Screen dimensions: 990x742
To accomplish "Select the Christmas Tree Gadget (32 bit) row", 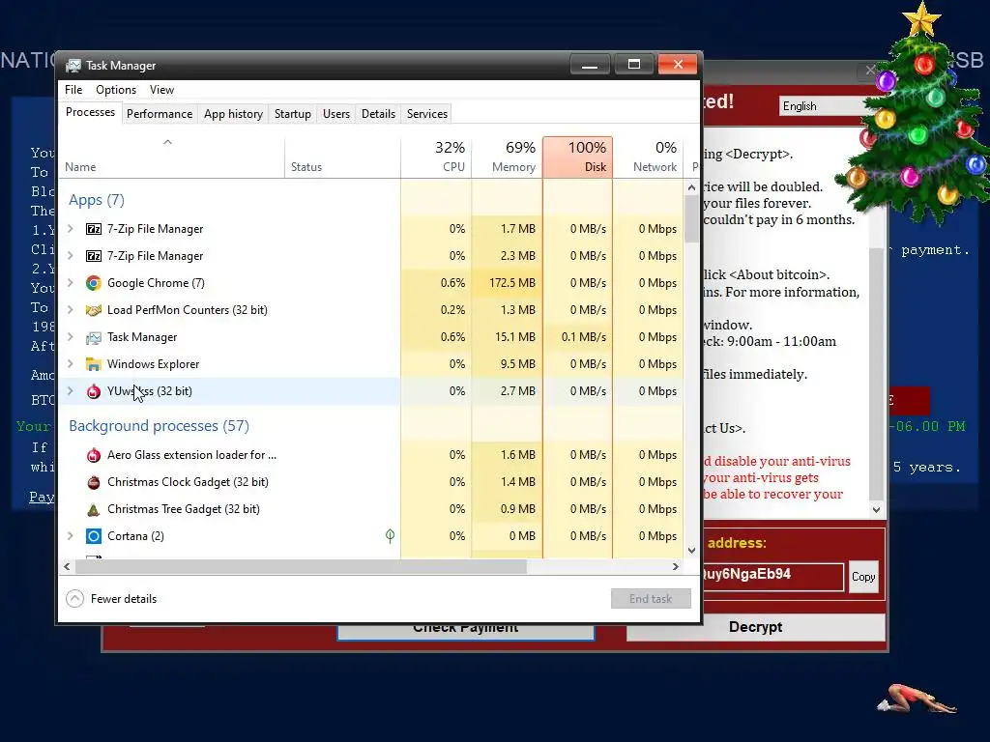I will coord(370,509).
